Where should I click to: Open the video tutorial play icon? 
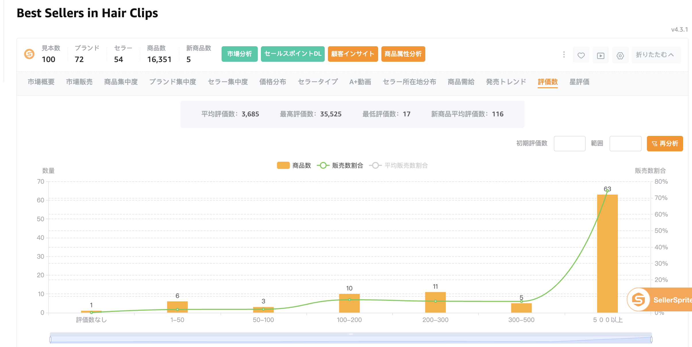[x=601, y=55]
